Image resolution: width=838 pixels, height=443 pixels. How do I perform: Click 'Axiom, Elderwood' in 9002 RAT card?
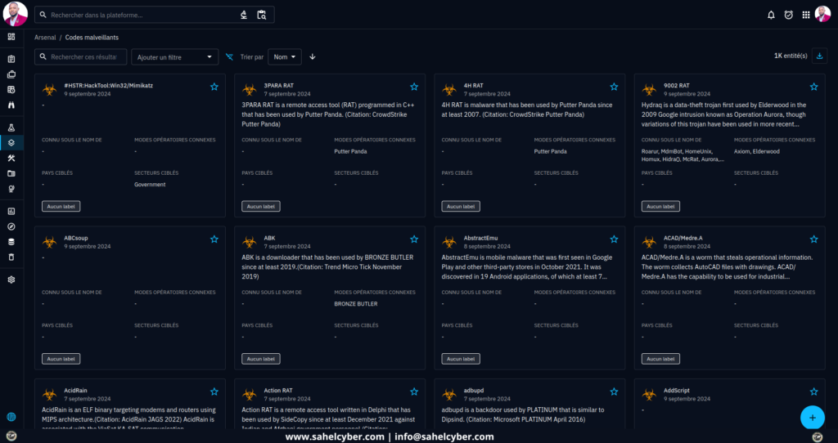757,151
